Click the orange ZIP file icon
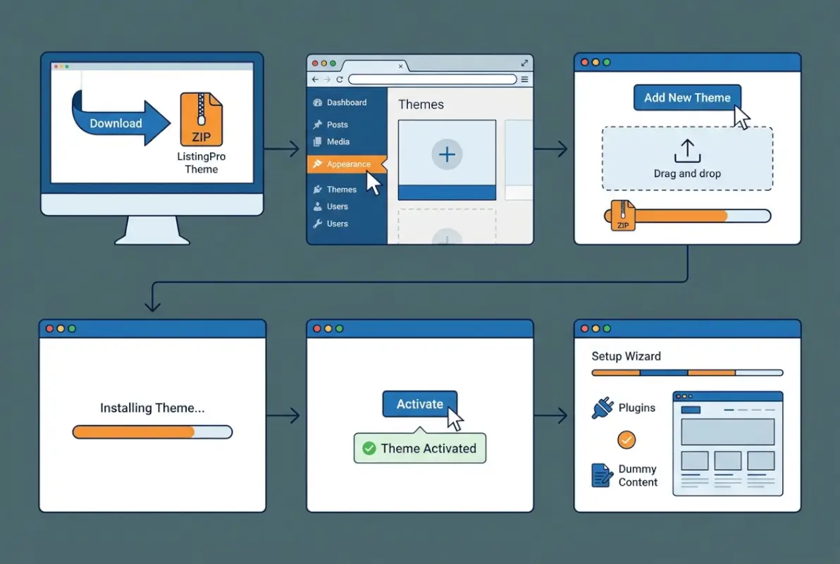 (201, 119)
